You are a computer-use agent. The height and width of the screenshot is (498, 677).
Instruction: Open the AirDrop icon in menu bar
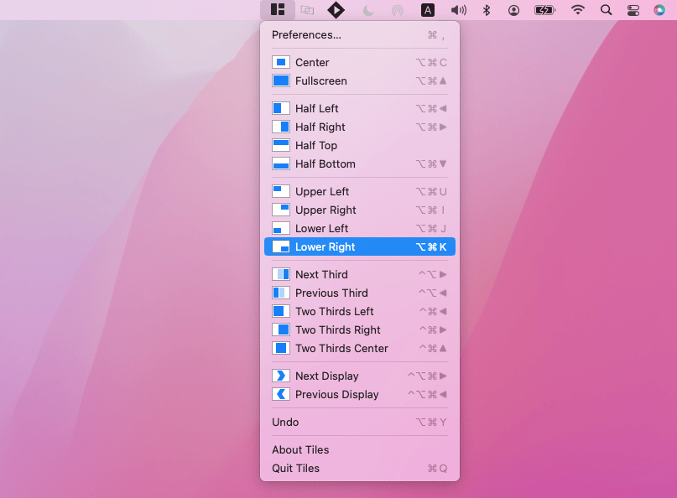click(x=397, y=10)
